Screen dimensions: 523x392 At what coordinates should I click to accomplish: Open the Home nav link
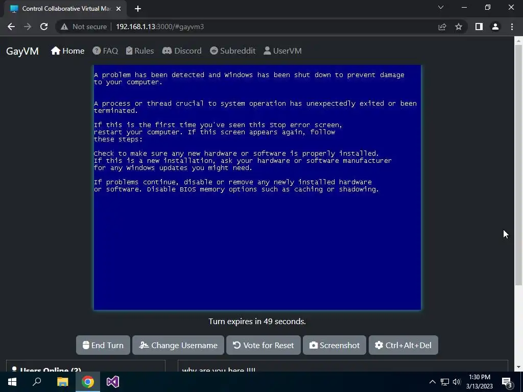click(x=68, y=51)
